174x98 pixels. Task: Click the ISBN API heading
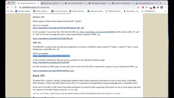(37, 43)
